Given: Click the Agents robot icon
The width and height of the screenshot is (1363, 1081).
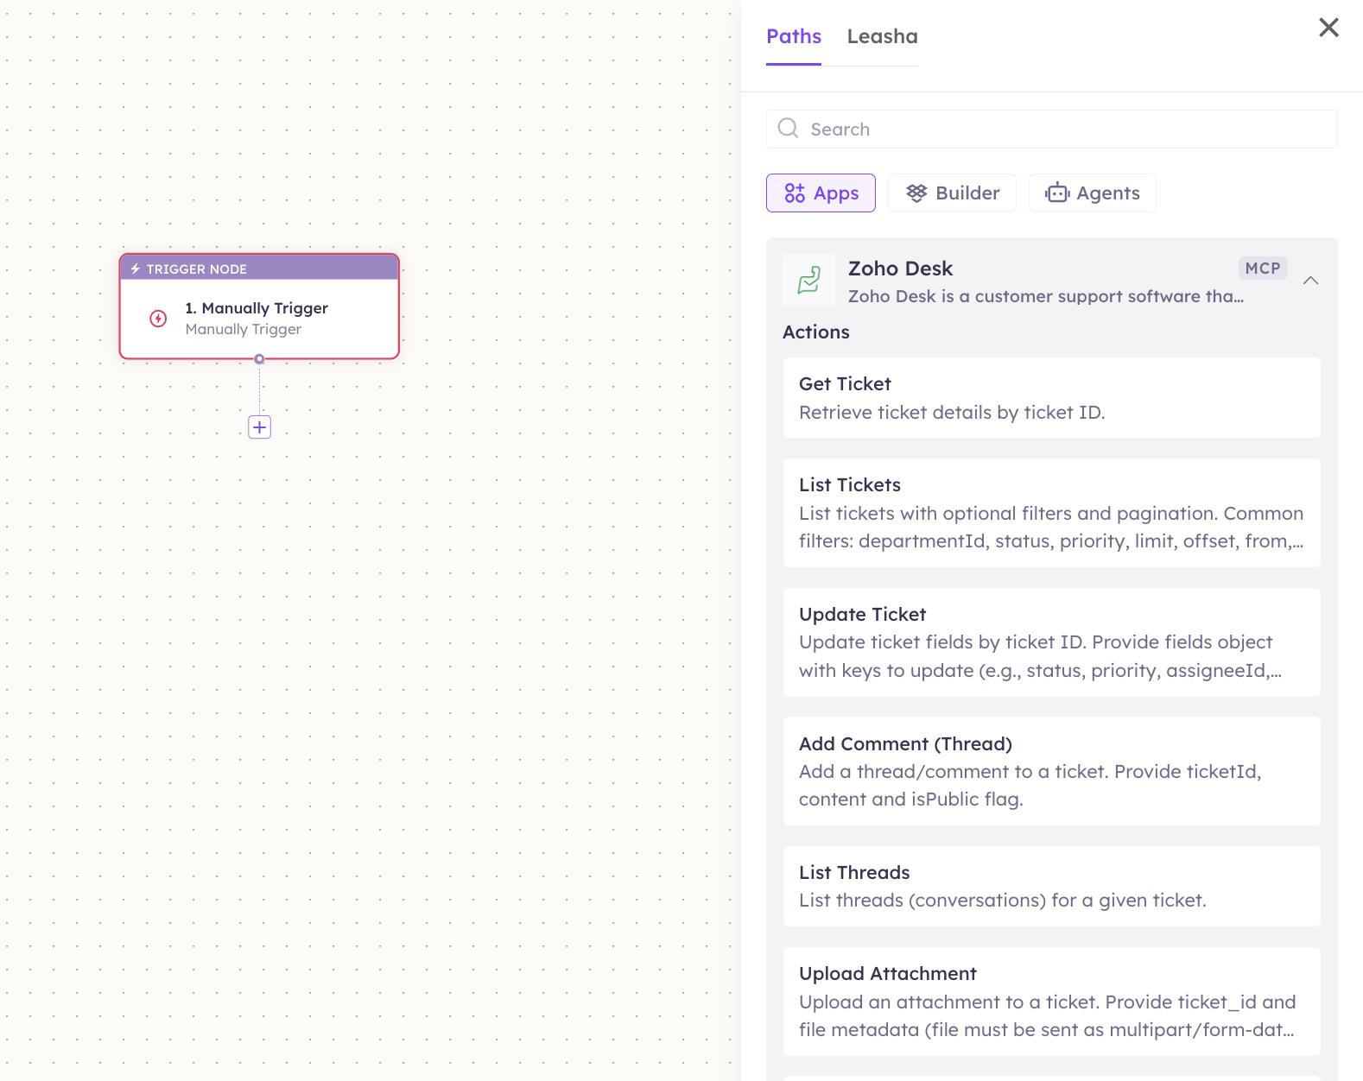Looking at the screenshot, I should click(1057, 193).
